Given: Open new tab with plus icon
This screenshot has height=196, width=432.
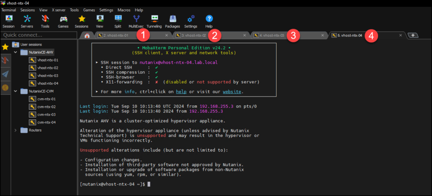Looking at the screenshot, I should [413, 35].
